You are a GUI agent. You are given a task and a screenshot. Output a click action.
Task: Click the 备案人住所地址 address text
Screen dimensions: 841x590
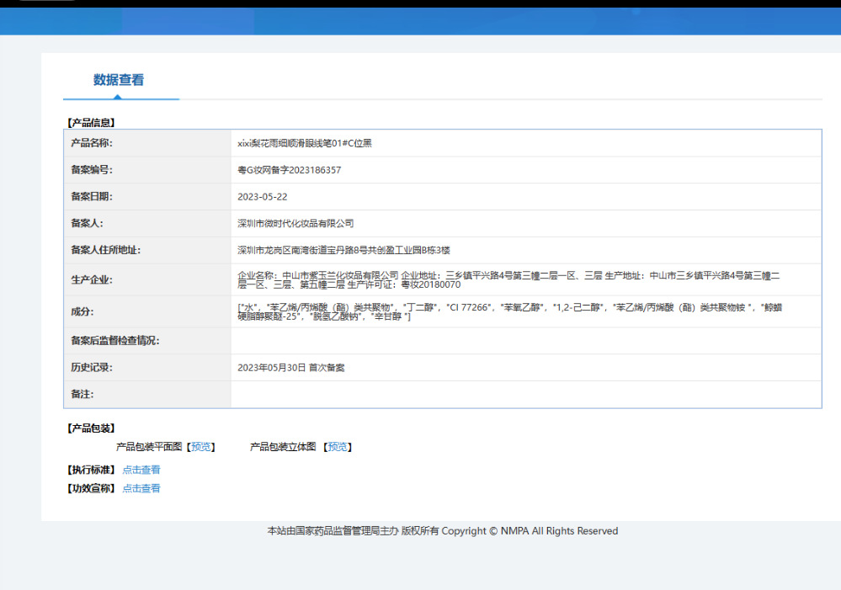click(343, 250)
